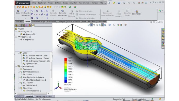Click the save icon in top toolbar

(119, 3)
